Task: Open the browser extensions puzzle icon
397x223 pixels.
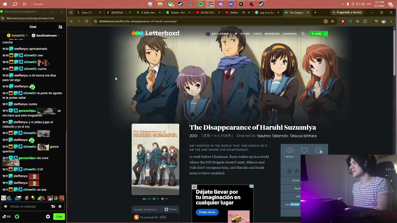Action: (365, 21)
